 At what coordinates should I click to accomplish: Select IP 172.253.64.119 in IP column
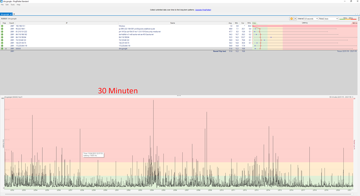click(21, 46)
